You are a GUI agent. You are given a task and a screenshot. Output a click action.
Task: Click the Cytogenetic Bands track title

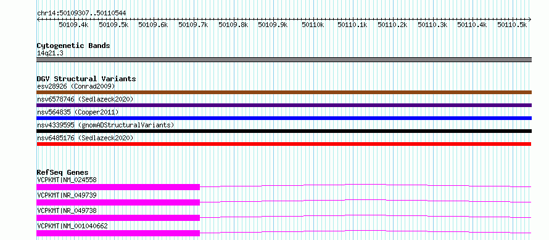(x=73, y=46)
